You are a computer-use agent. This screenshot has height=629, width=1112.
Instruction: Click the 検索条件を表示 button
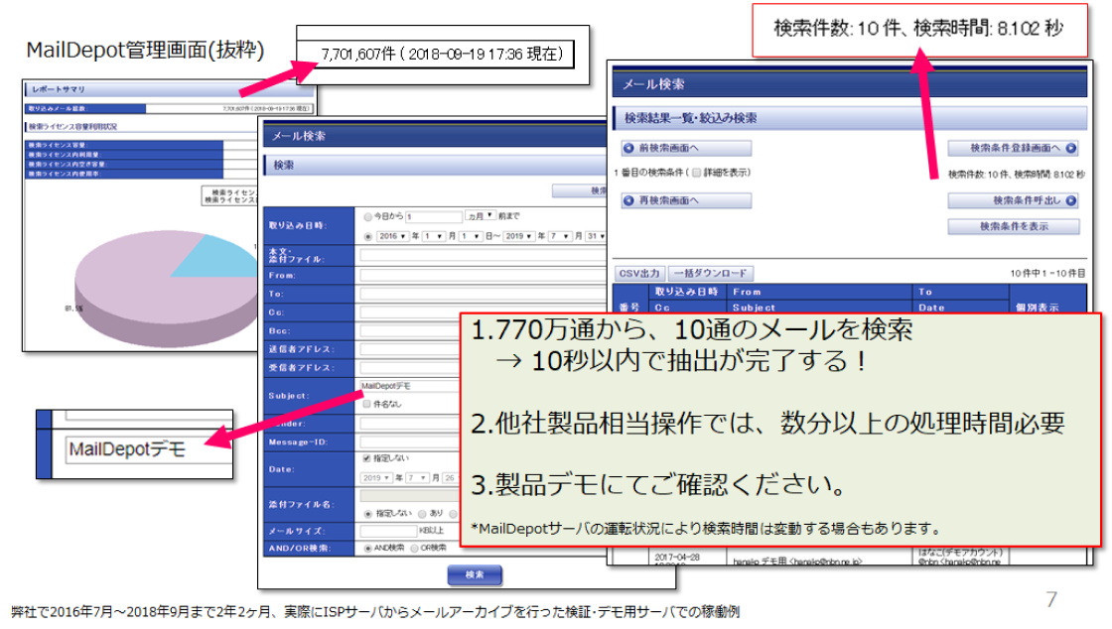[x=1014, y=226]
